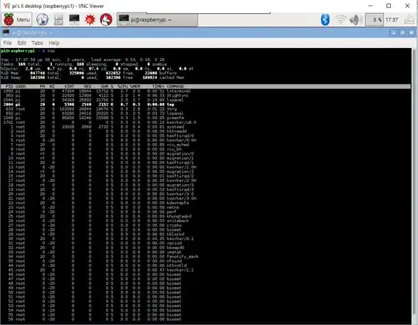Click the kworker/u8:0 process row
This screenshot has height=325, width=418.
205,122
